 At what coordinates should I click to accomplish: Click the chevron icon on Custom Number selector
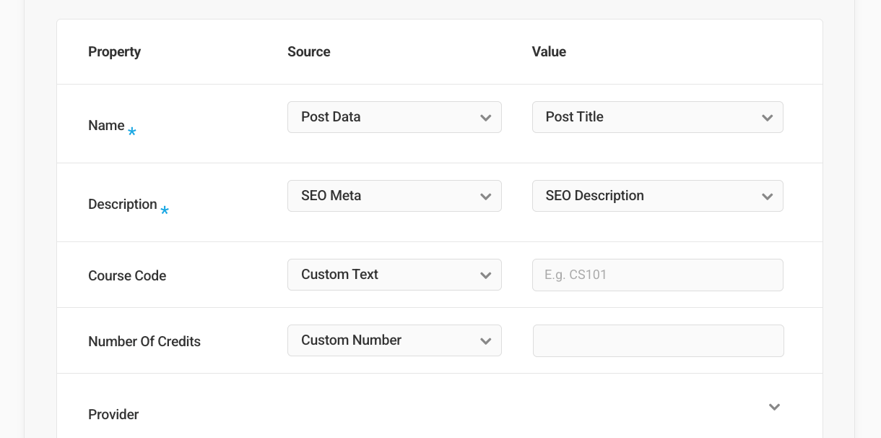click(485, 340)
